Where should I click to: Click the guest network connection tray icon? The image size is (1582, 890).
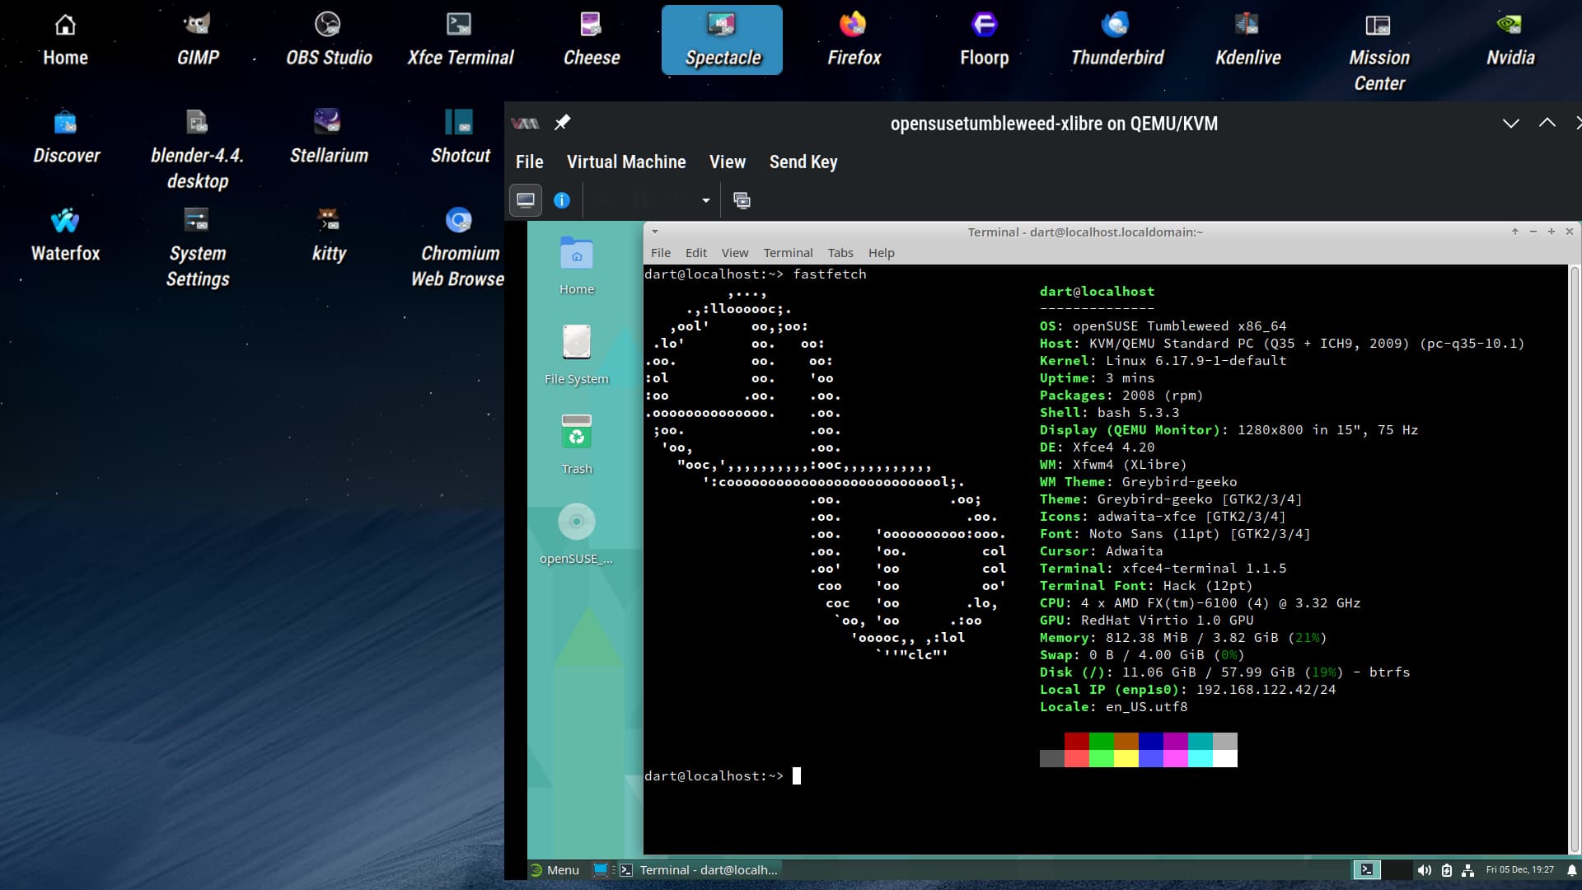pos(1467,870)
